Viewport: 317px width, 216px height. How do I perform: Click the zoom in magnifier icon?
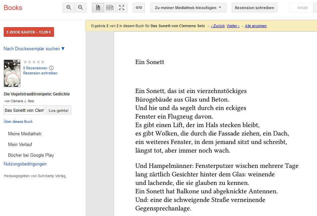click(69, 8)
